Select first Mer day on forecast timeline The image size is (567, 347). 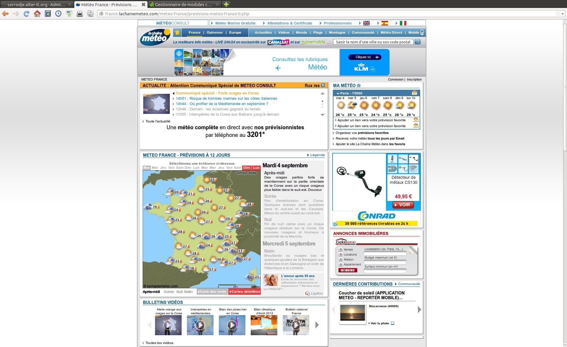pos(155,168)
